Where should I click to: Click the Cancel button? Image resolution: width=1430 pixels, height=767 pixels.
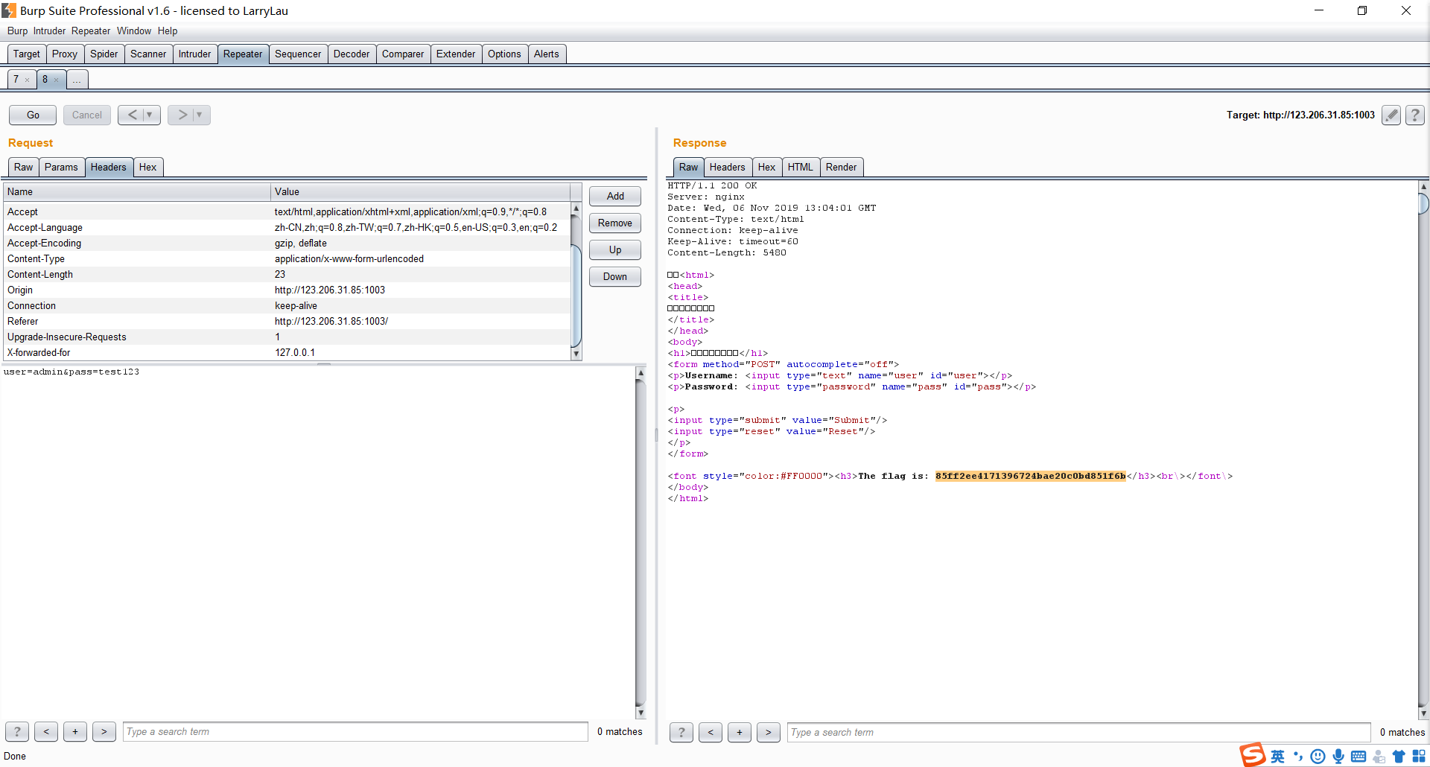(87, 115)
